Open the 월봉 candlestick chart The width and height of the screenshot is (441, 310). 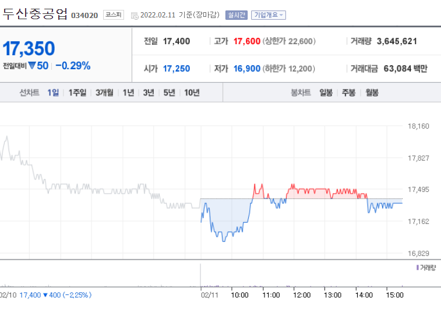point(372,92)
